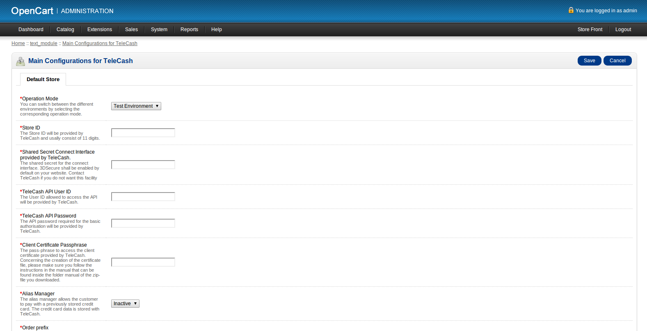Open the Catalog menu

(x=65, y=29)
